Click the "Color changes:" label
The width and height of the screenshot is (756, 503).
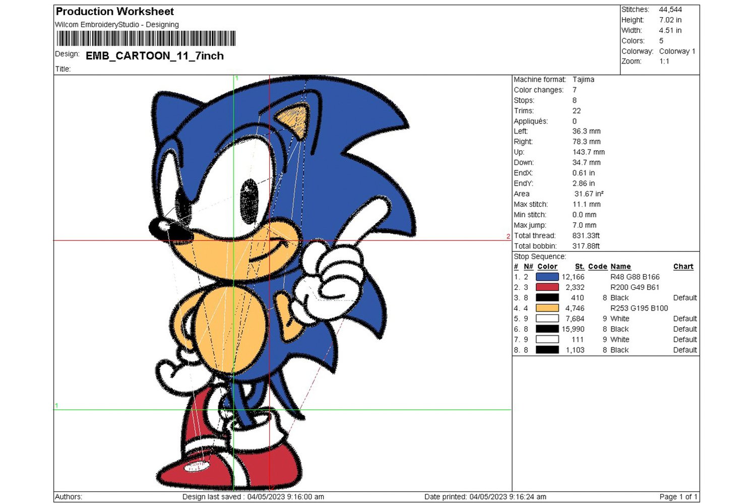539,90
